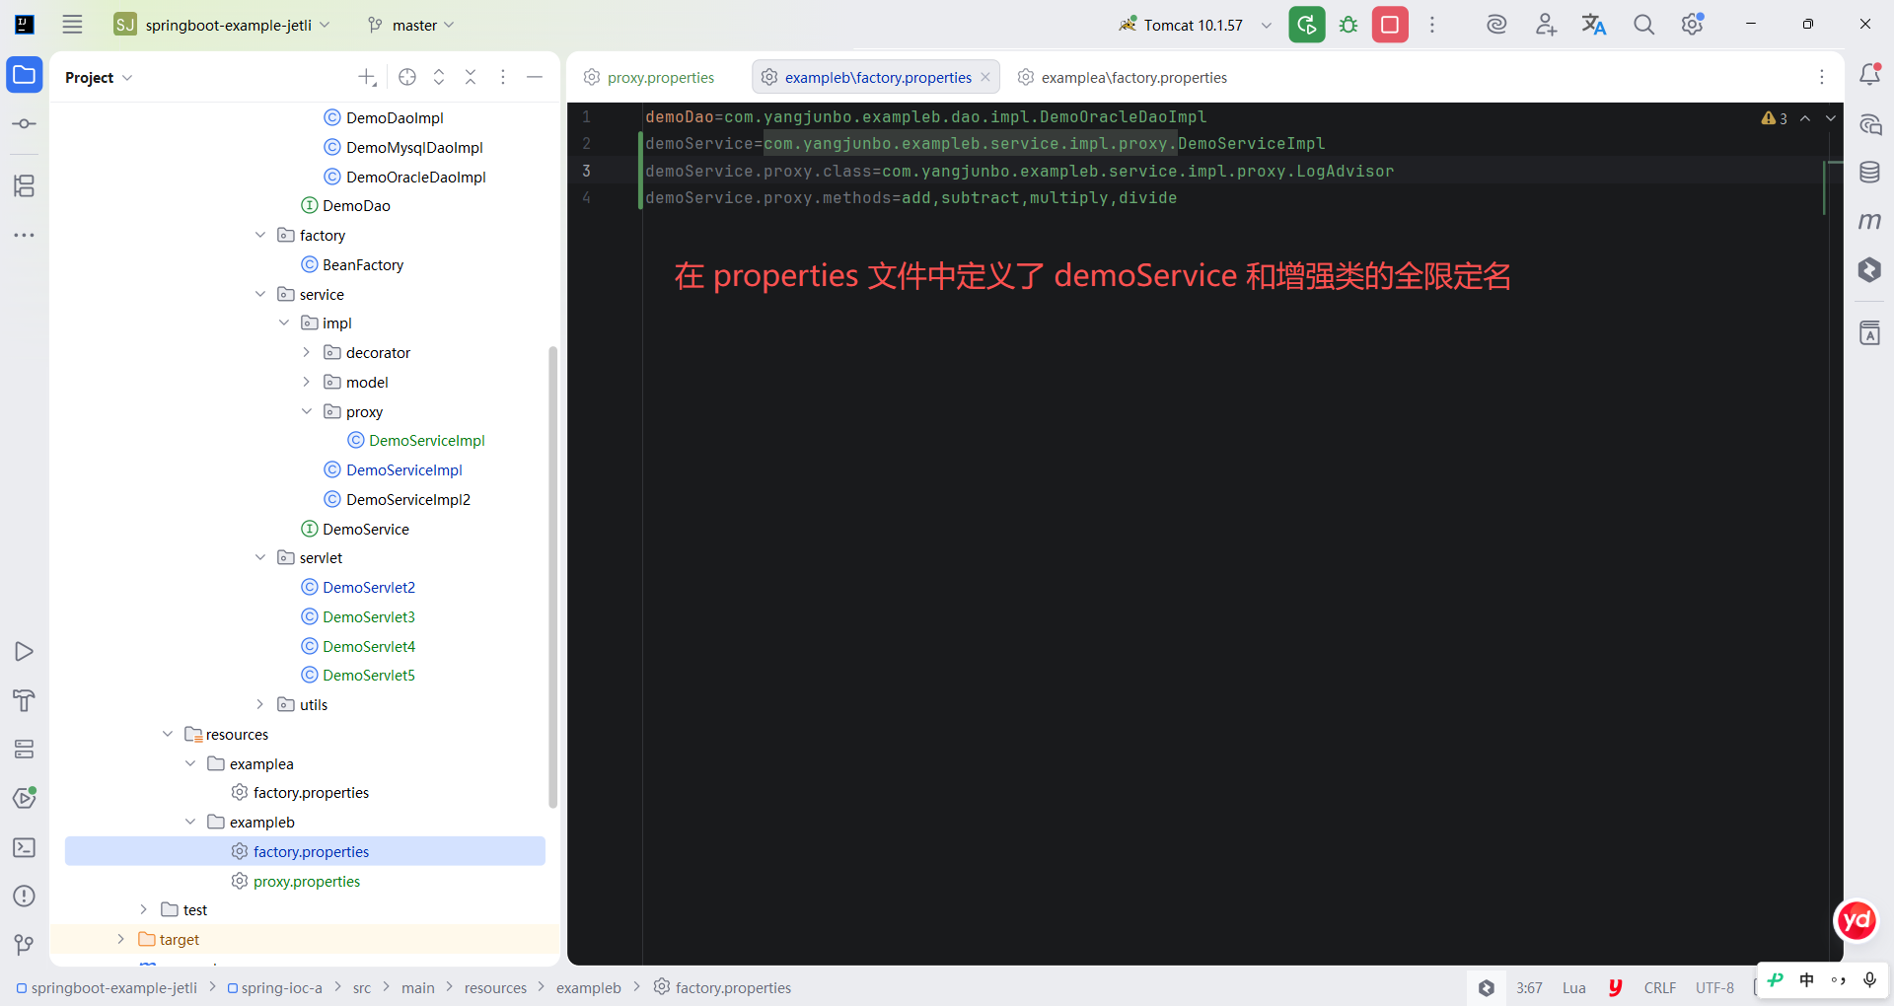The height and width of the screenshot is (1006, 1894).
Task: Open the Git tool window
Action: tap(25, 945)
